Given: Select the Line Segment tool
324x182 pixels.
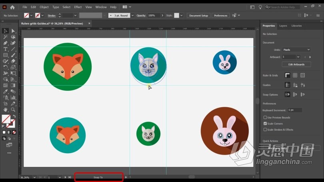Looking at the screenshot, I should point(13,49).
